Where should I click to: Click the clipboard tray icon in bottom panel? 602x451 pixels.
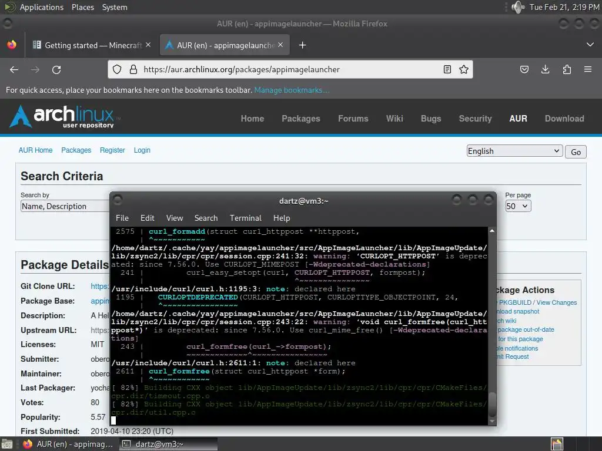(x=557, y=444)
